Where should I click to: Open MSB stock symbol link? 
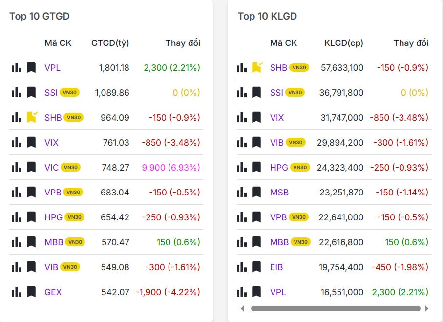[x=279, y=192]
